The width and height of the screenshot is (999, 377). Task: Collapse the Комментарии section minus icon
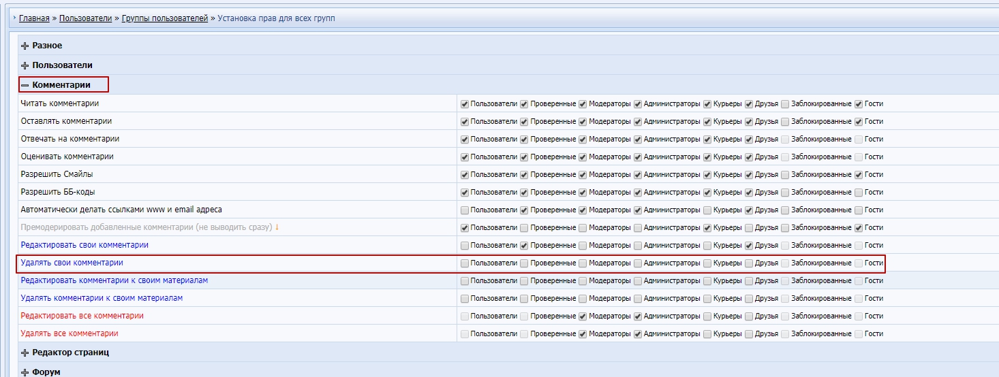[x=25, y=85]
